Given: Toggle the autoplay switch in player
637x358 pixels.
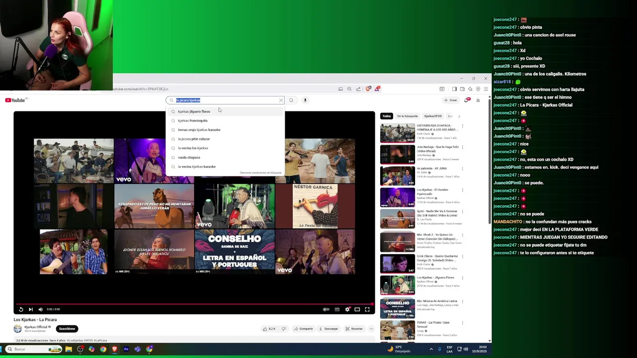Looking at the screenshot, I should [x=326, y=309].
